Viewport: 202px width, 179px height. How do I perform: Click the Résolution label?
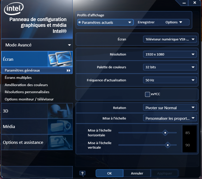pyautogui.click(x=118, y=54)
